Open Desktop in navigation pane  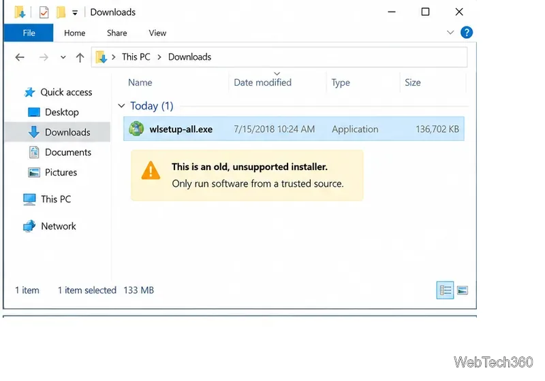(62, 112)
